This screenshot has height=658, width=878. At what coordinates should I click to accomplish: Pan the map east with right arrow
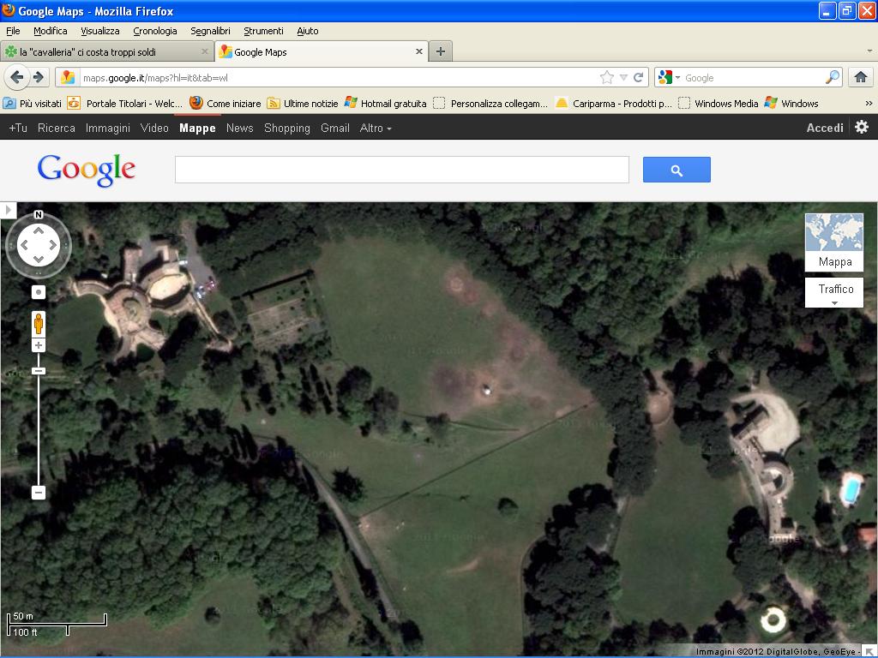(x=53, y=245)
